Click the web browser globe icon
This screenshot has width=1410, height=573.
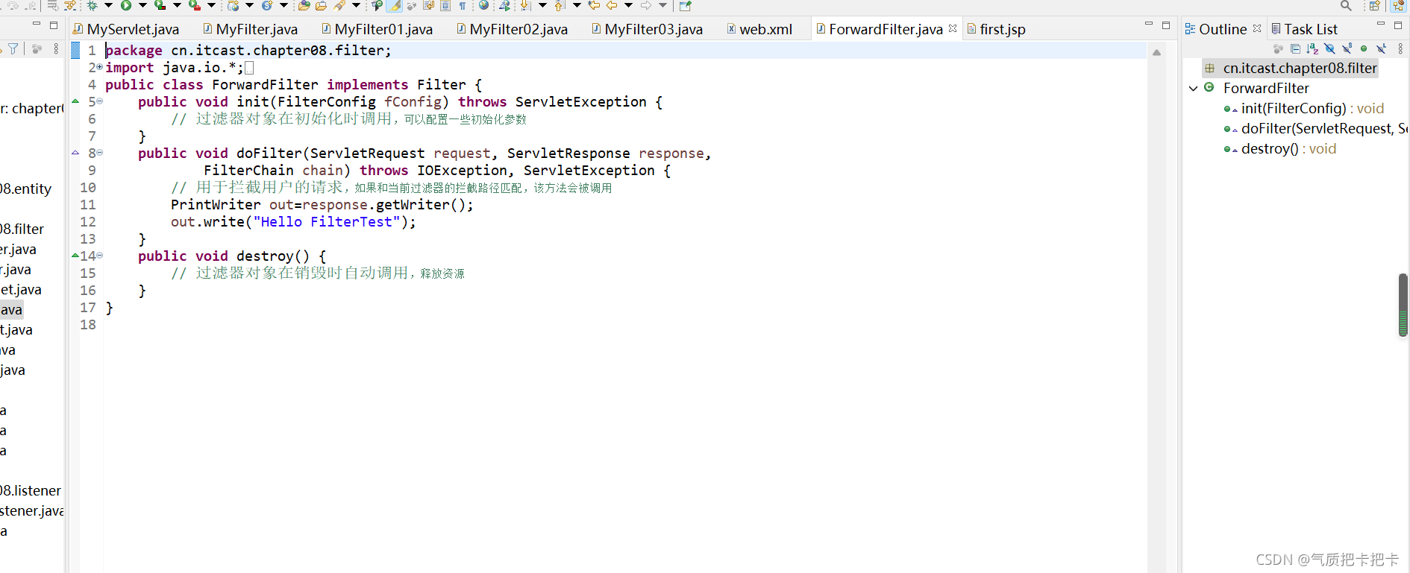(x=483, y=5)
